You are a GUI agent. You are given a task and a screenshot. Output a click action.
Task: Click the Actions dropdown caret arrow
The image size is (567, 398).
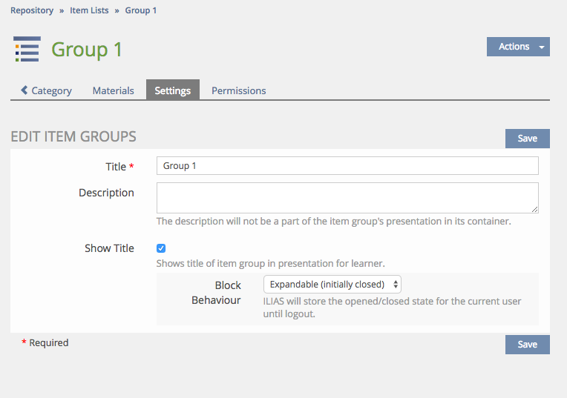coord(542,47)
